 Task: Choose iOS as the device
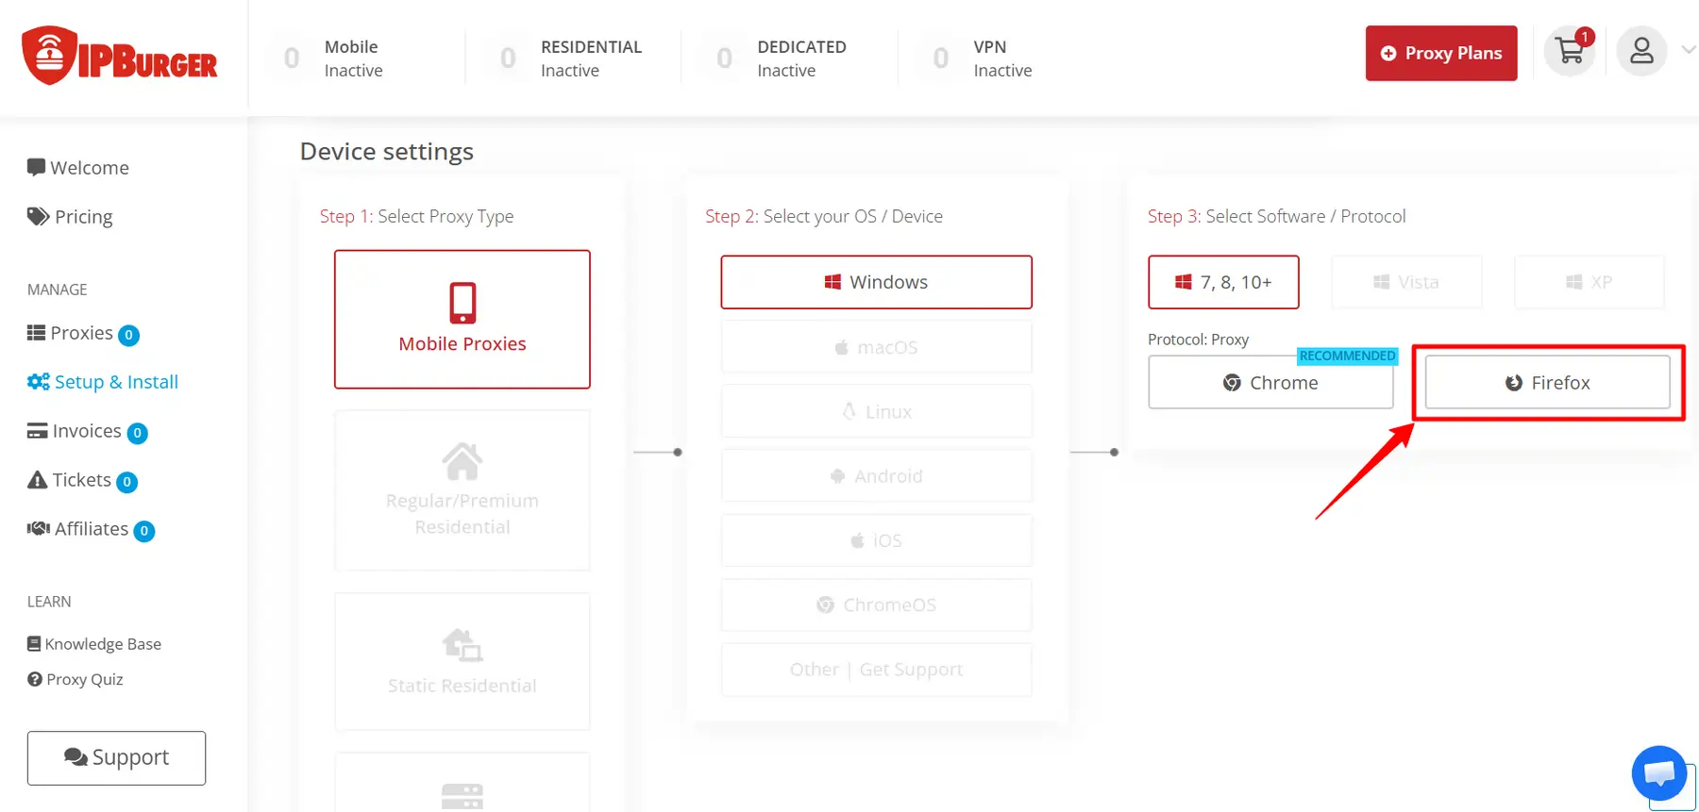tap(876, 540)
